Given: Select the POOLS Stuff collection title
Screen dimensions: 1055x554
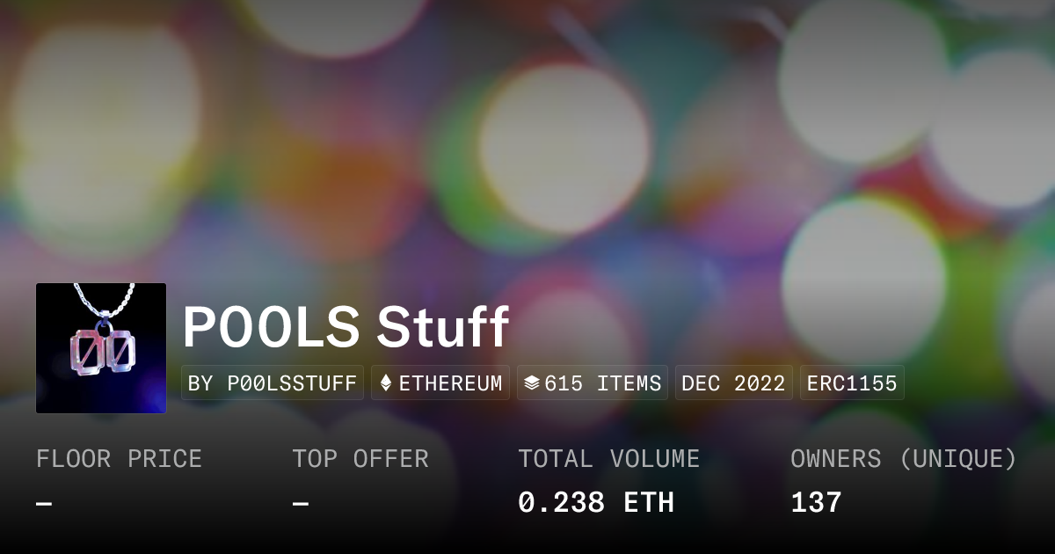Looking at the screenshot, I should pyautogui.click(x=346, y=327).
